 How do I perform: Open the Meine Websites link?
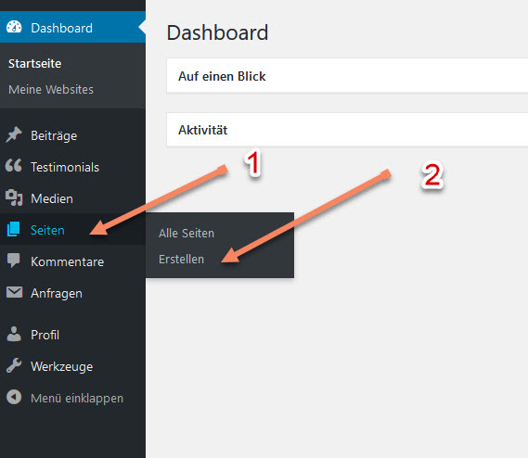point(51,90)
